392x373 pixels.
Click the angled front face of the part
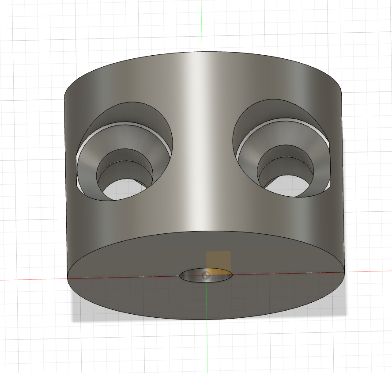[203, 212]
